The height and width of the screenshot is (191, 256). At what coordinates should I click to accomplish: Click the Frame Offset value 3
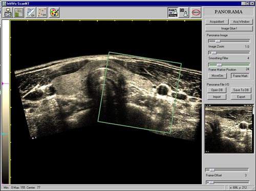click(246, 175)
